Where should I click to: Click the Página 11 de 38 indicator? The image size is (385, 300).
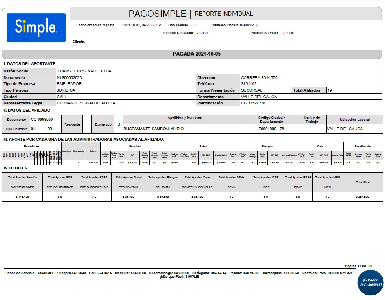coord(359,266)
